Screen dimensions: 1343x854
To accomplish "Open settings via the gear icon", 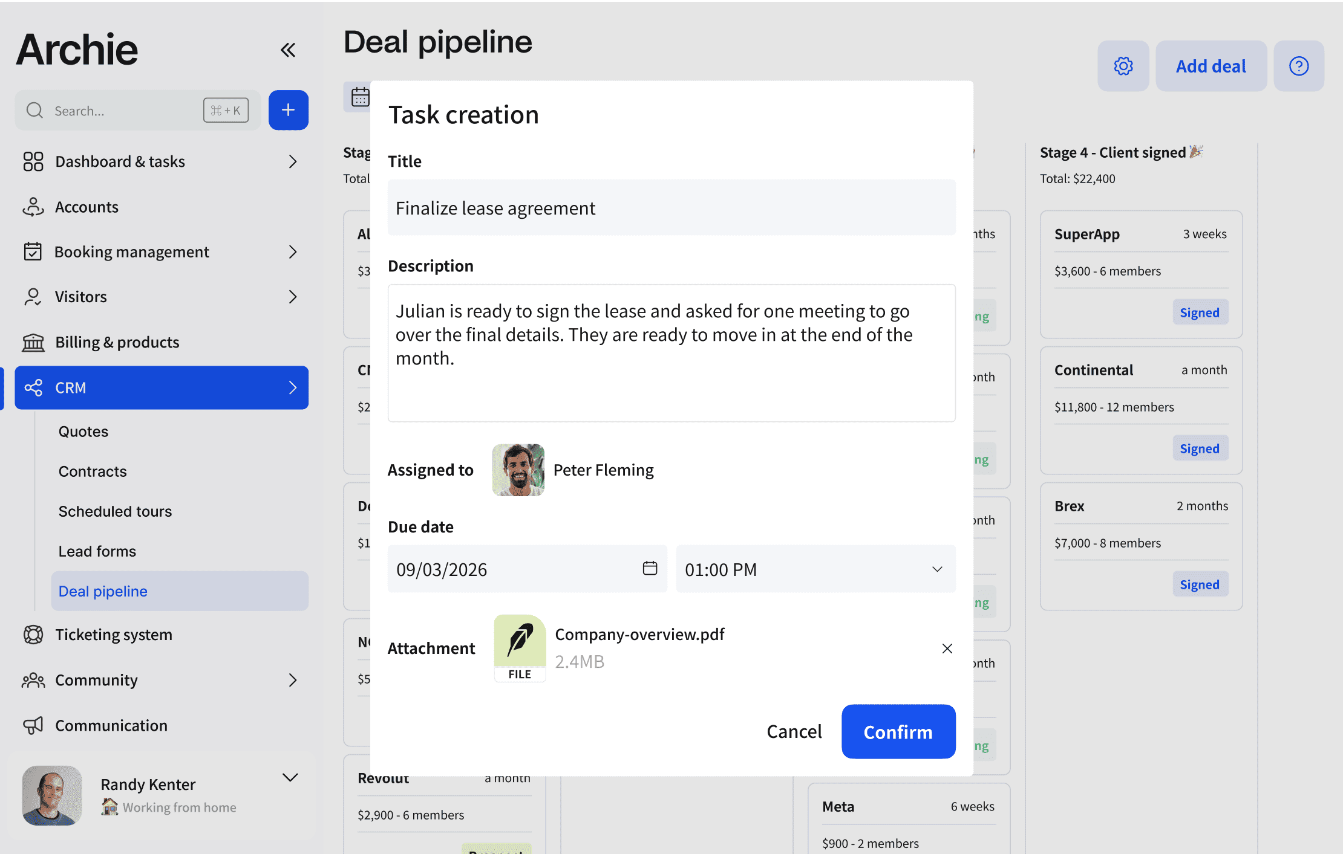I will (x=1123, y=66).
